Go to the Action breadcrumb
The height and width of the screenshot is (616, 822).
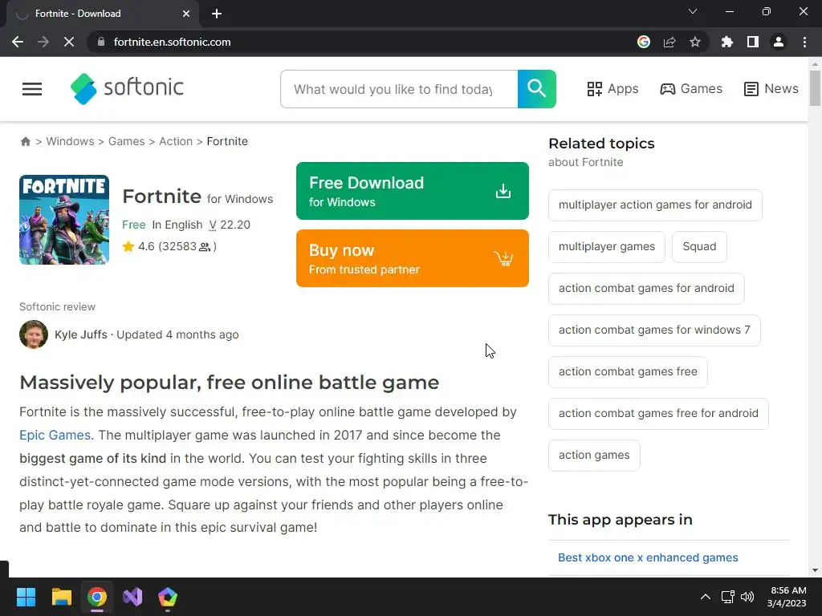coord(176,141)
